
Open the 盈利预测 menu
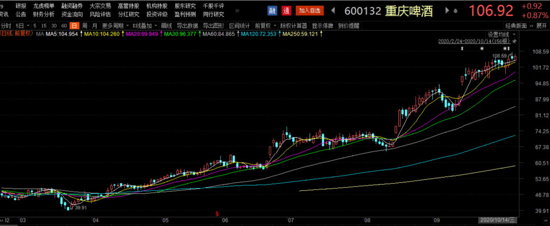[x=185, y=14]
